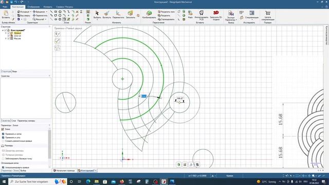329x185 pixels.
Task: Click the Undo arrow in title bar
Action: [16, 2]
